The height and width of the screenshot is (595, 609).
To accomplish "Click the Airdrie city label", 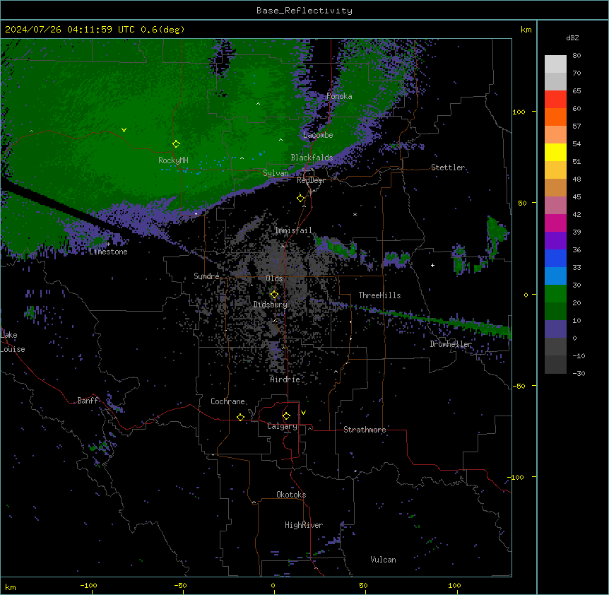I will [285, 379].
